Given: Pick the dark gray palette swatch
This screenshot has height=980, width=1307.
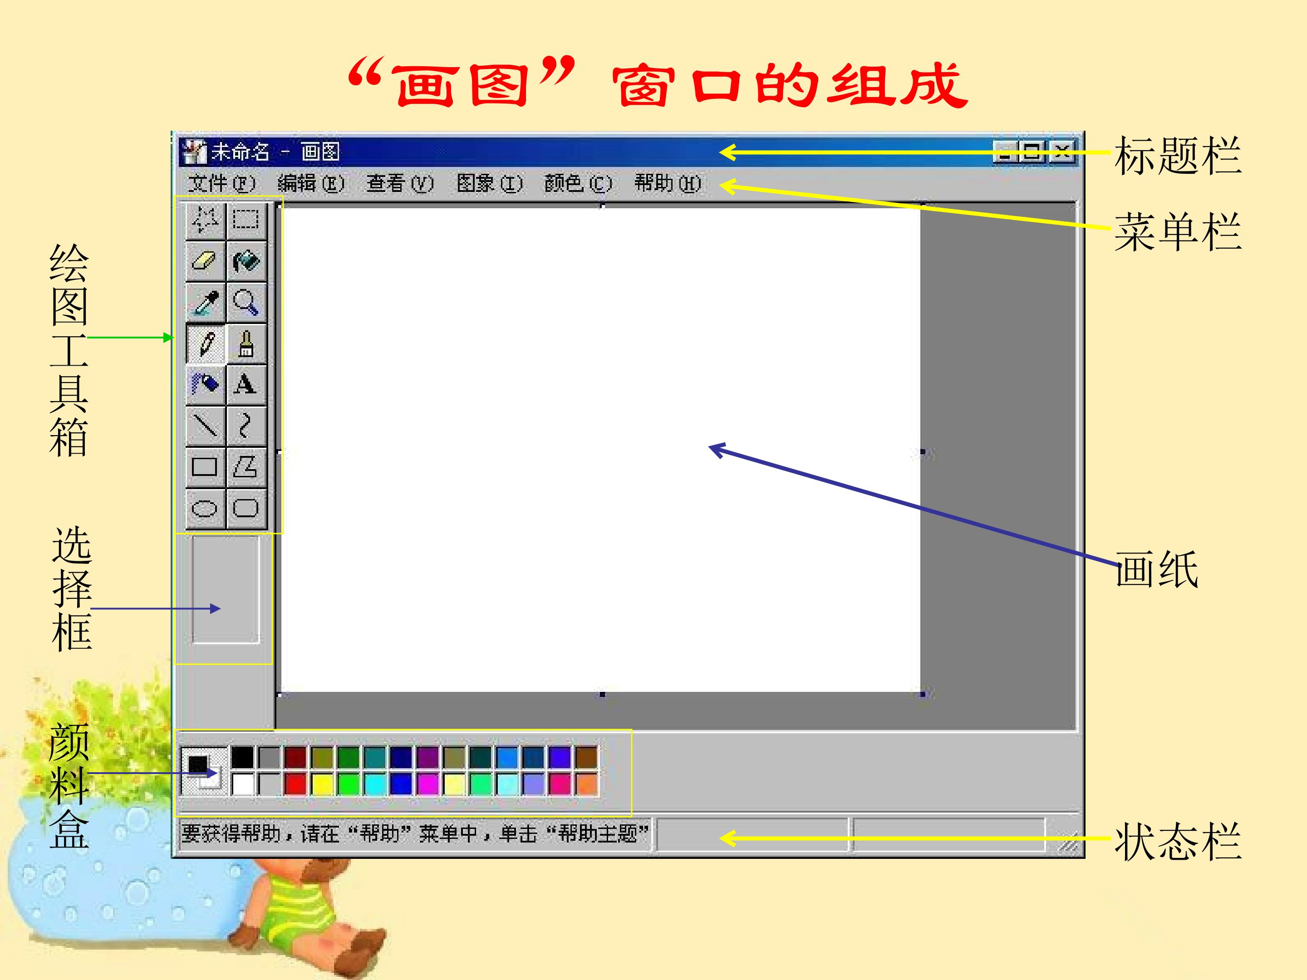Looking at the screenshot, I should (269, 757).
